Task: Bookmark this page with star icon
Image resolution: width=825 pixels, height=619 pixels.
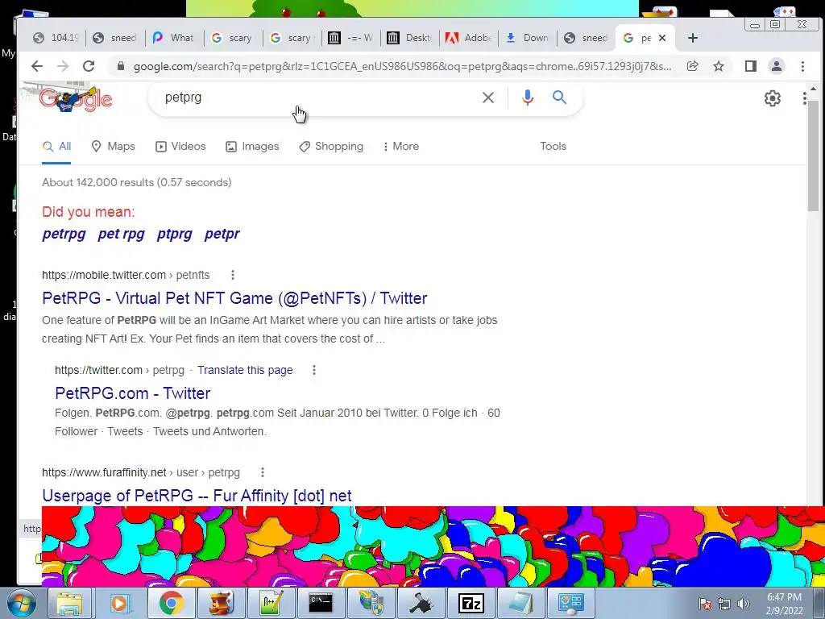Action: (x=719, y=66)
